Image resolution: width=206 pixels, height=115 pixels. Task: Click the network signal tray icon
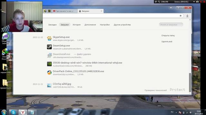point(187,112)
